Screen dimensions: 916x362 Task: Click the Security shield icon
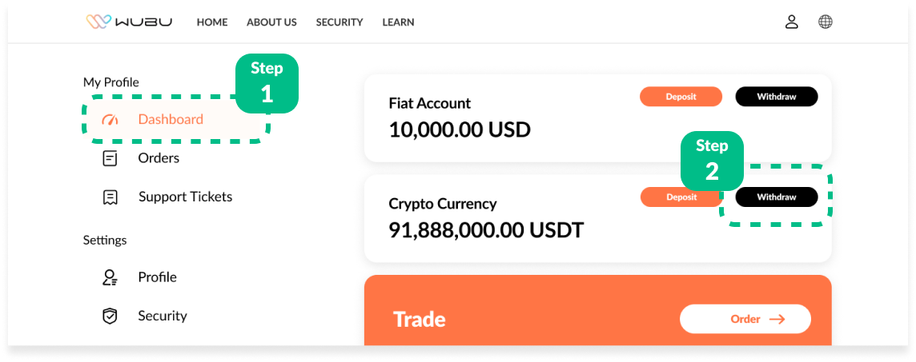pos(110,316)
